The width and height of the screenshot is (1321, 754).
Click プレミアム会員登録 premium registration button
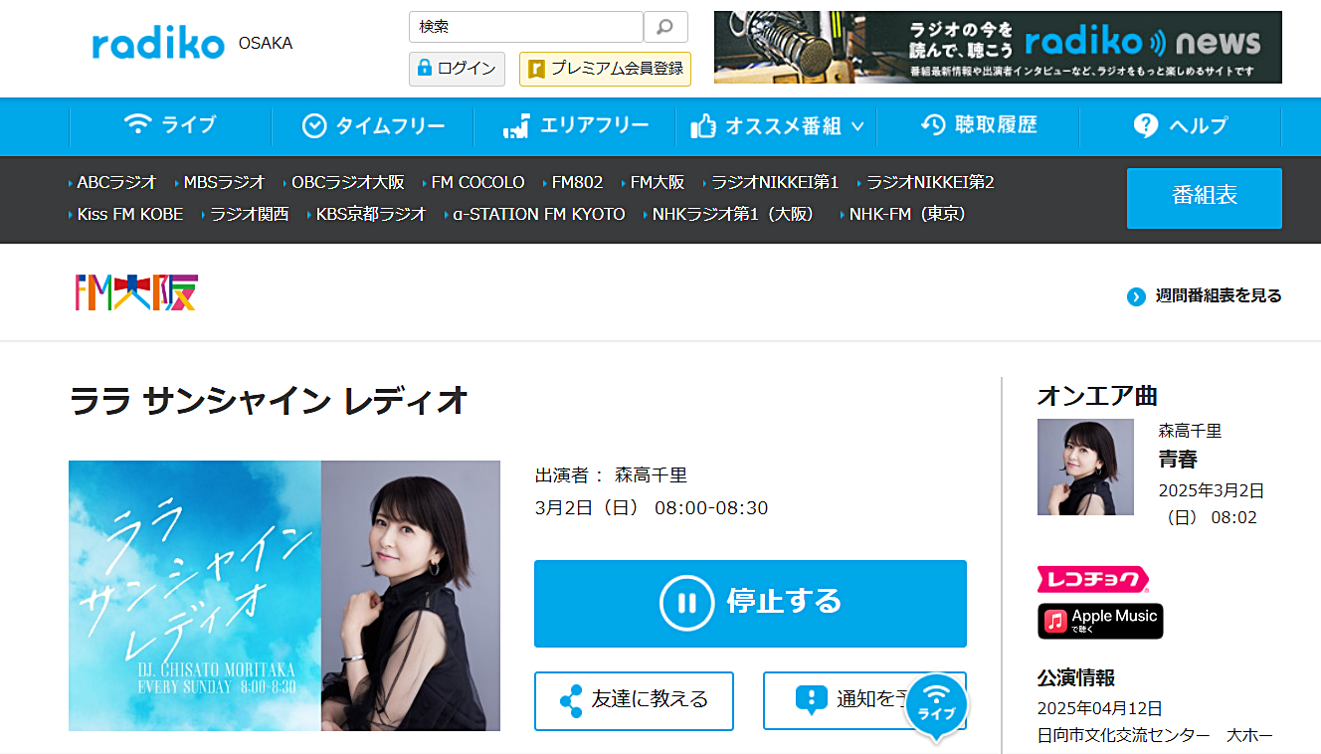(605, 69)
